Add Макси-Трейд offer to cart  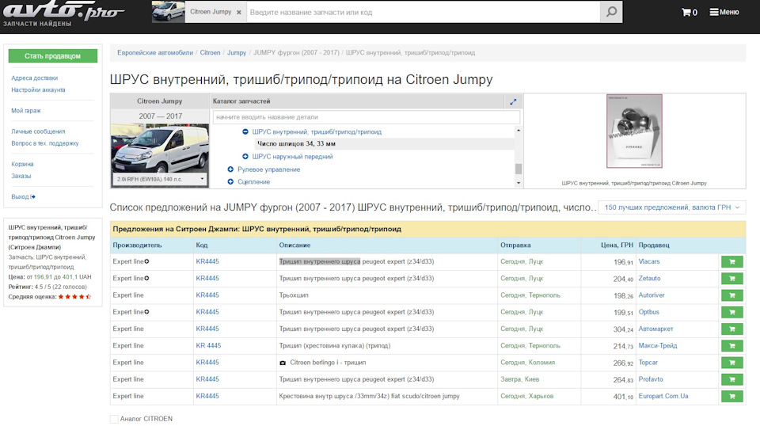(x=731, y=345)
